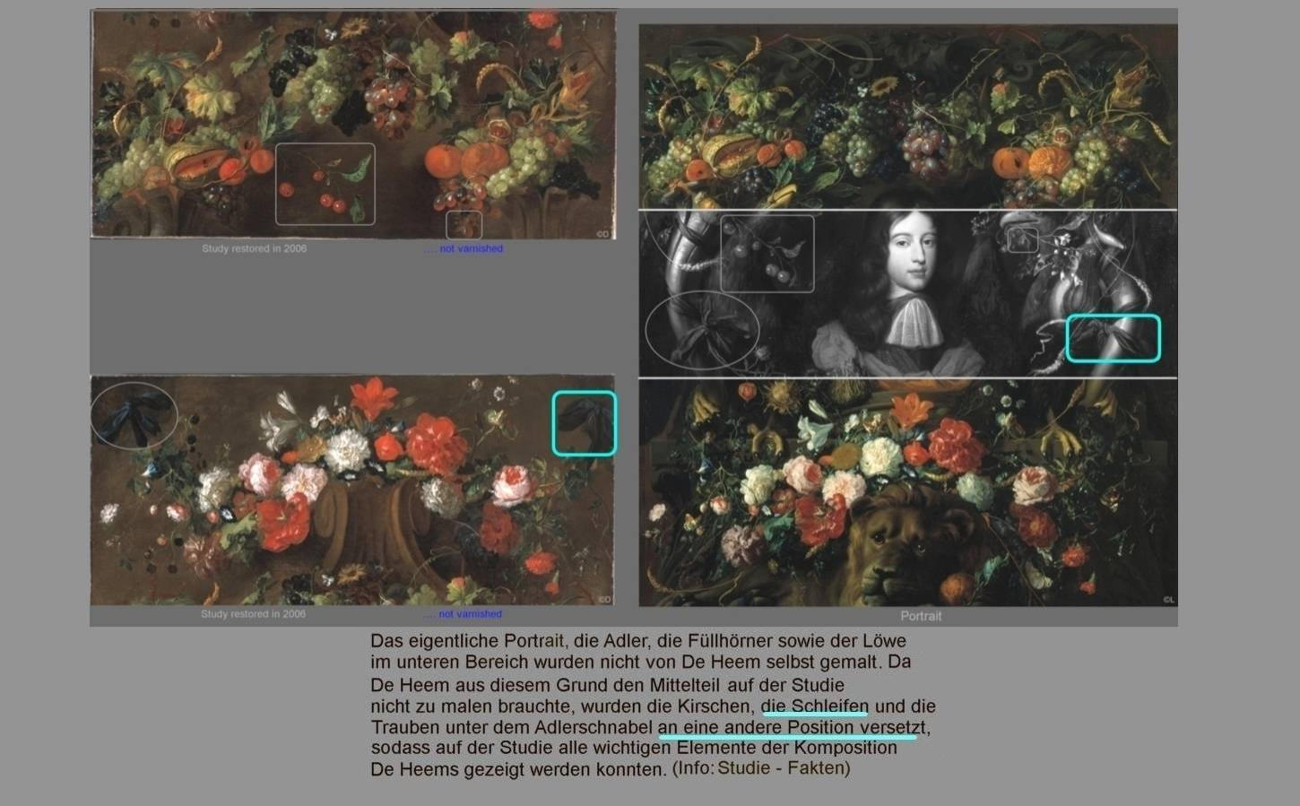Click the cyan-highlighted bow in flower study

pos(584,423)
